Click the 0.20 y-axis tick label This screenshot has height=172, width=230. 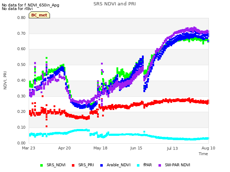tap(22, 111)
